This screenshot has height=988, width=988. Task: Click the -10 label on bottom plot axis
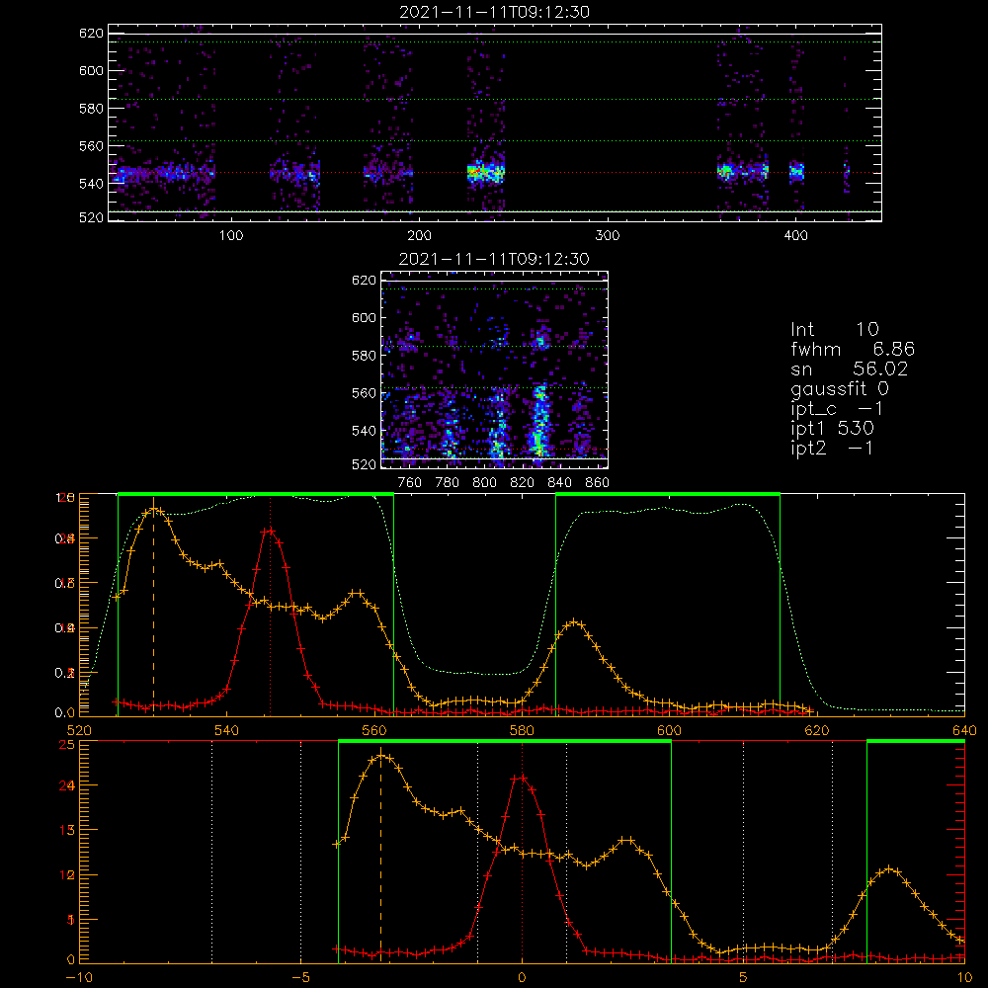point(79,978)
